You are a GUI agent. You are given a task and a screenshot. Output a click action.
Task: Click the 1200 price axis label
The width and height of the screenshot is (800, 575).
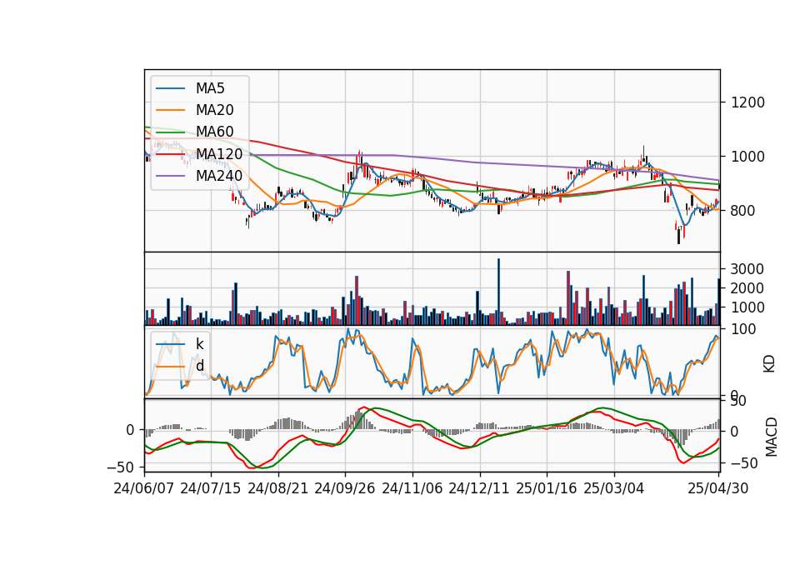point(747,102)
